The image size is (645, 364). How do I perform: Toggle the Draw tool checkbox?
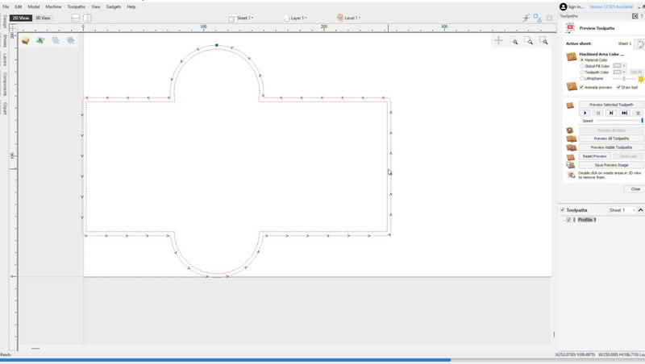pyautogui.click(x=618, y=87)
